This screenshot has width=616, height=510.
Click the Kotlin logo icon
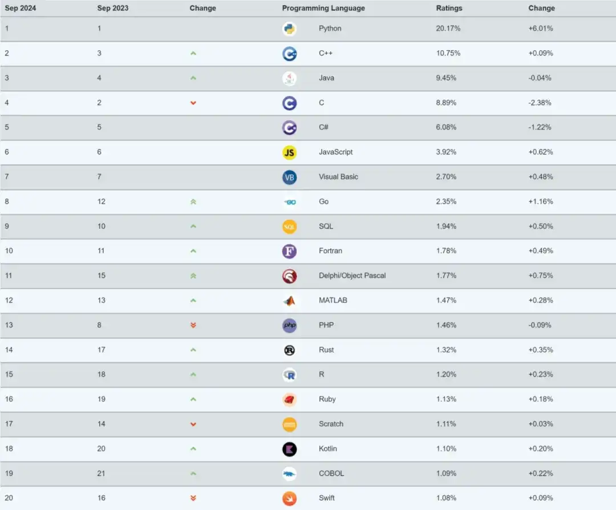pyautogui.click(x=289, y=449)
